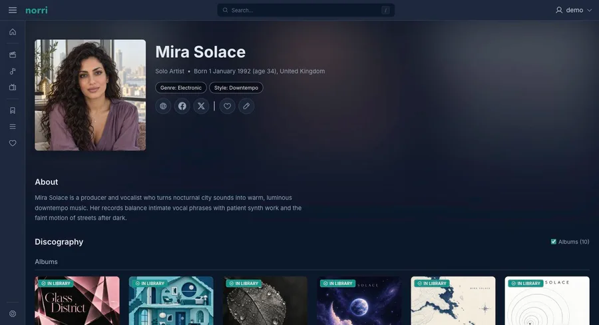Click the "Solo Artist" text
This screenshot has width=599, height=325.
pyautogui.click(x=170, y=71)
